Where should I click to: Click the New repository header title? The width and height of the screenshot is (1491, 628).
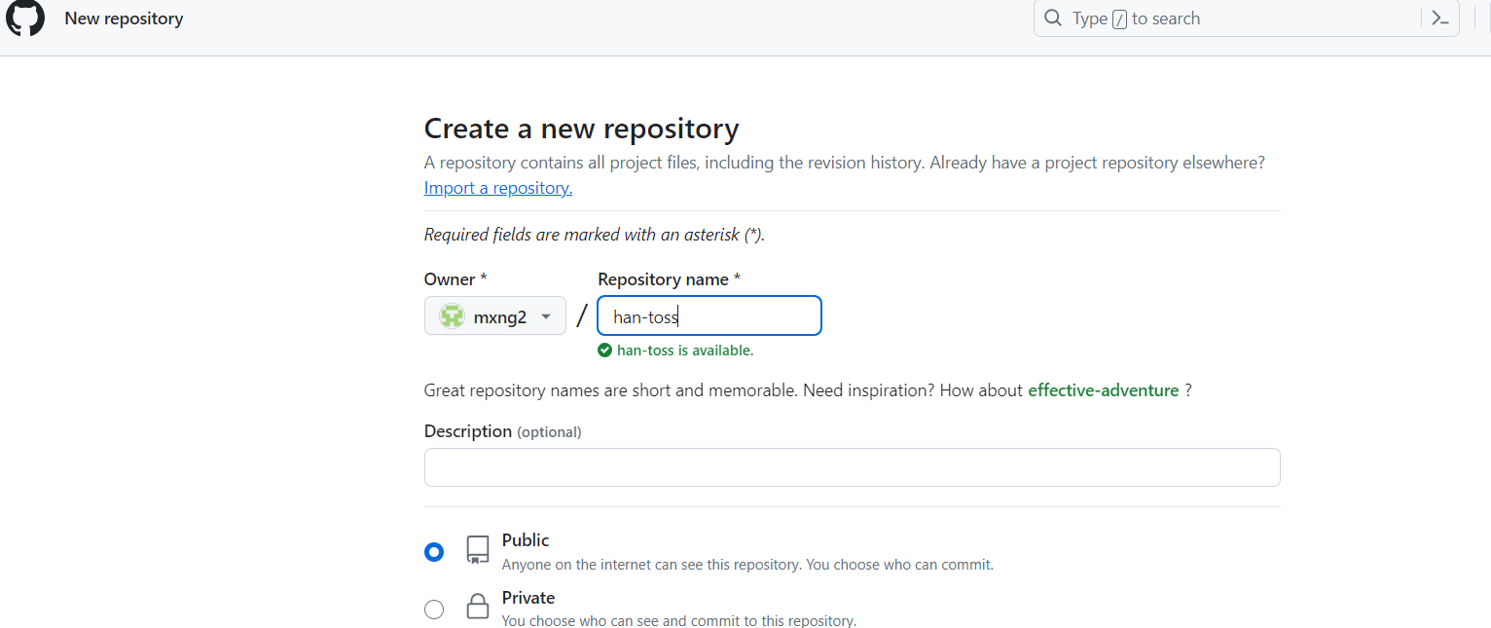pyautogui.click(x=124, y=18)
